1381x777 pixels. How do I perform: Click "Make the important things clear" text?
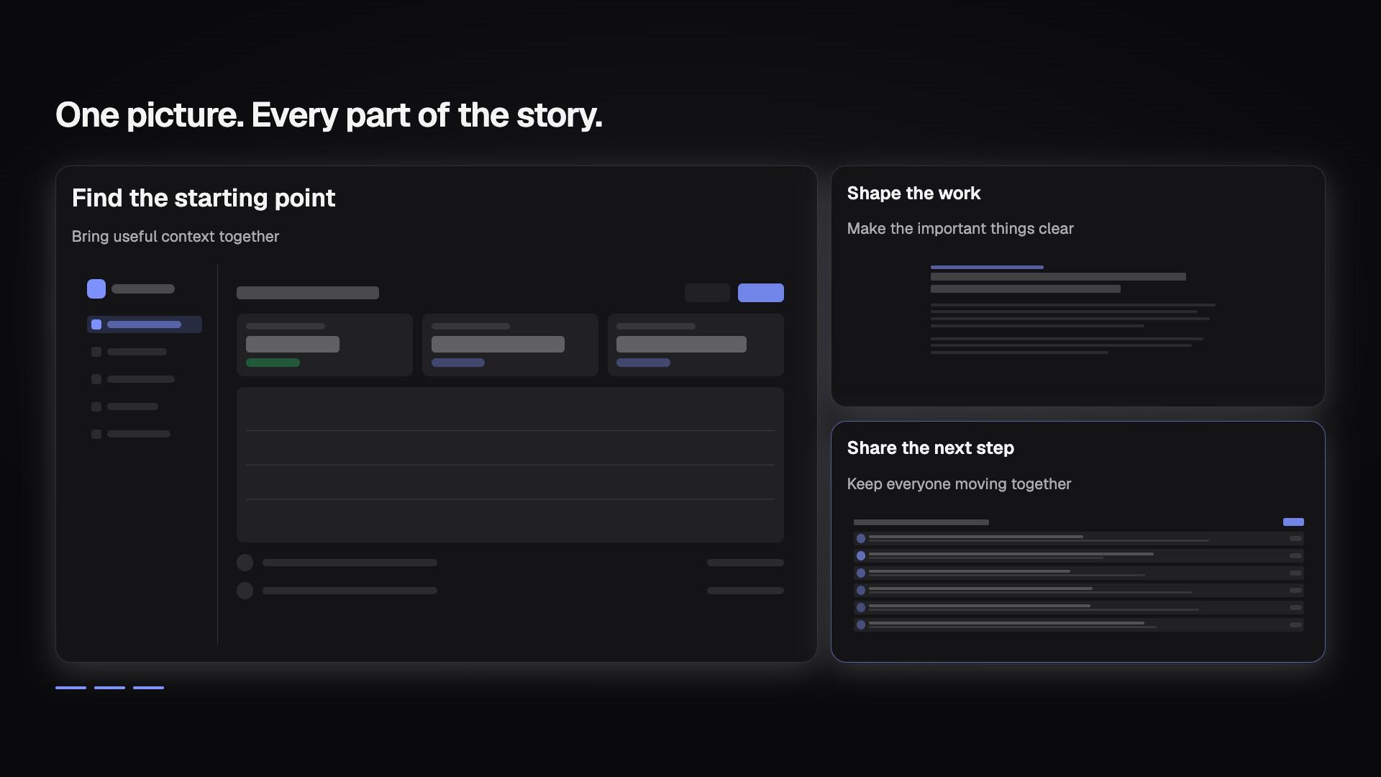click(960, 229)
